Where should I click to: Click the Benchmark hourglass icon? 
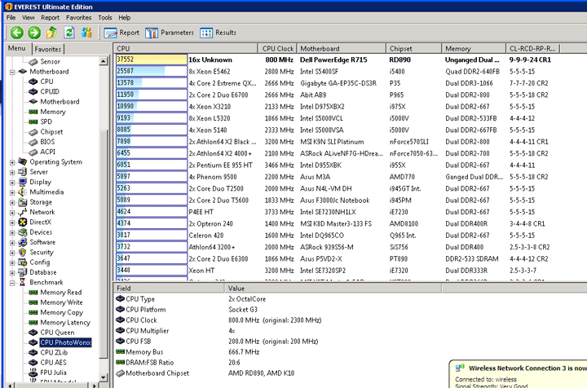(23, 283)
